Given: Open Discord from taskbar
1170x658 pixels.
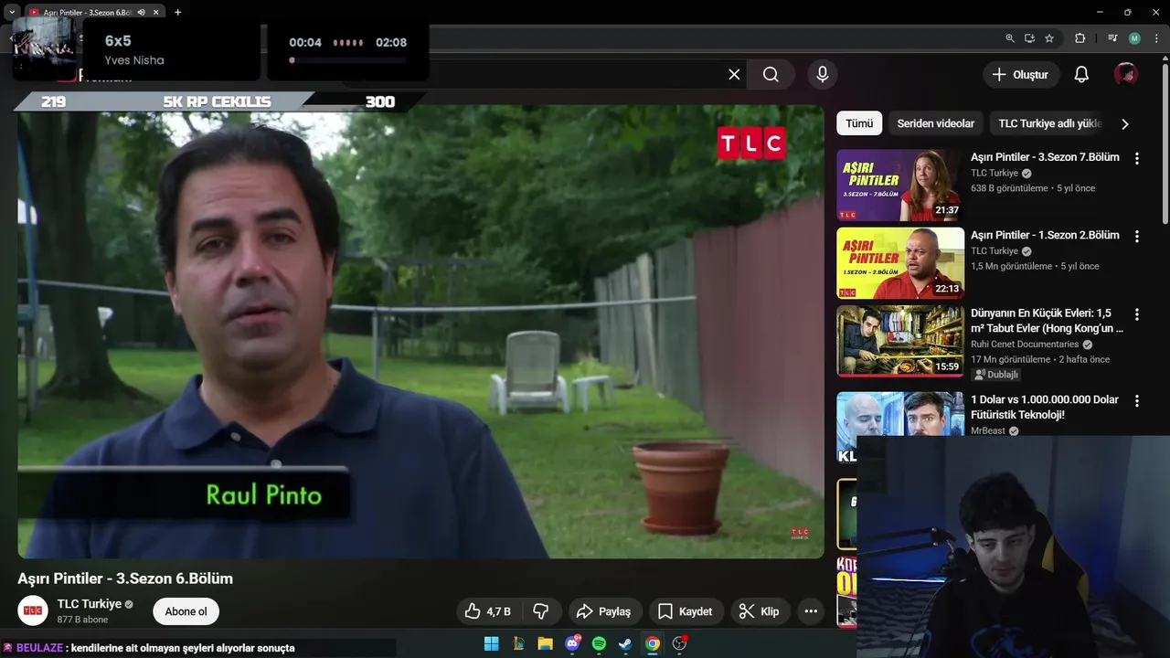Looking at the screenshot, I should click(x=572, y=643).
